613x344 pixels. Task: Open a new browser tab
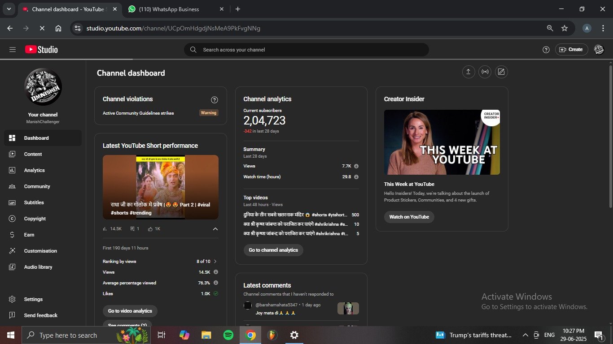(238, 9)
